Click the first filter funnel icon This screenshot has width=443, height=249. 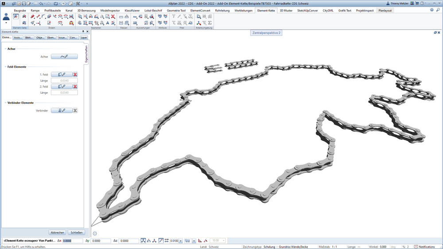coord(174,17)
